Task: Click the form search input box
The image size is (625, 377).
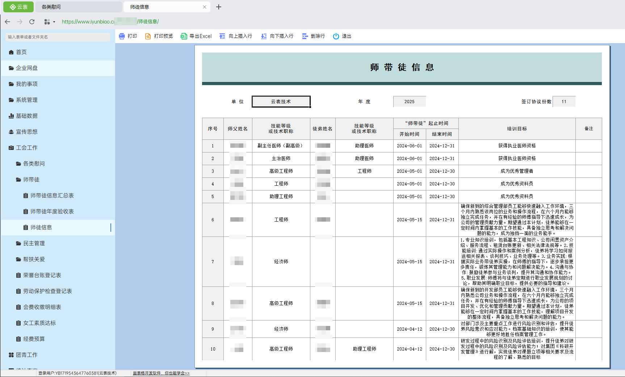Action: [x=58, y=37]
